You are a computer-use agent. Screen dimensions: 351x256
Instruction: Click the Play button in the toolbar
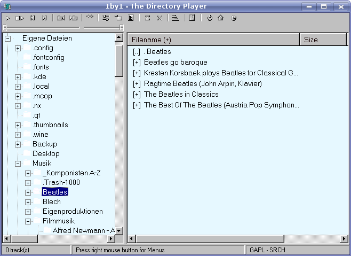[7, 18]
